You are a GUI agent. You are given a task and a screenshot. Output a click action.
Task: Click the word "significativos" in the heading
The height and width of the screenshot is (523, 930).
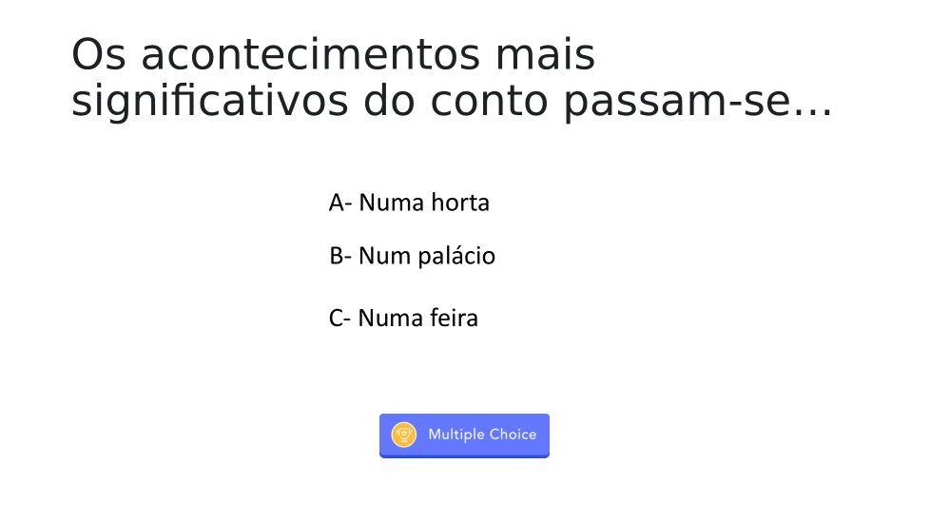tap(209, 103)
